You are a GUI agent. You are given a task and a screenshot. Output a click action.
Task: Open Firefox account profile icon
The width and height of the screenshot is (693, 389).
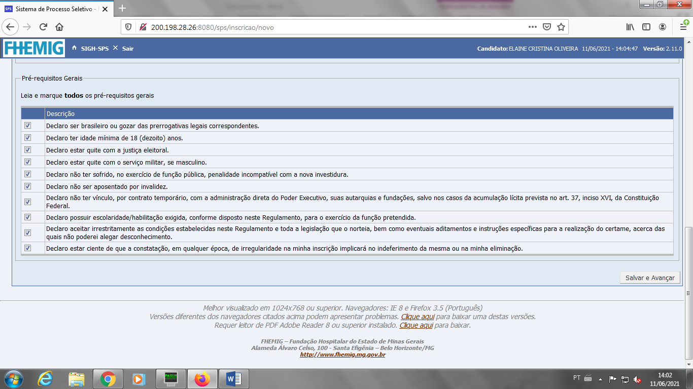(663, 27)
